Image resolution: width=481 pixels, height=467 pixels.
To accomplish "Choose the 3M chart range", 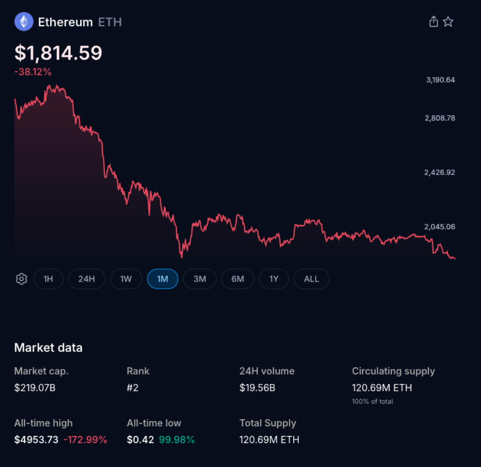I will coord(200,279).
